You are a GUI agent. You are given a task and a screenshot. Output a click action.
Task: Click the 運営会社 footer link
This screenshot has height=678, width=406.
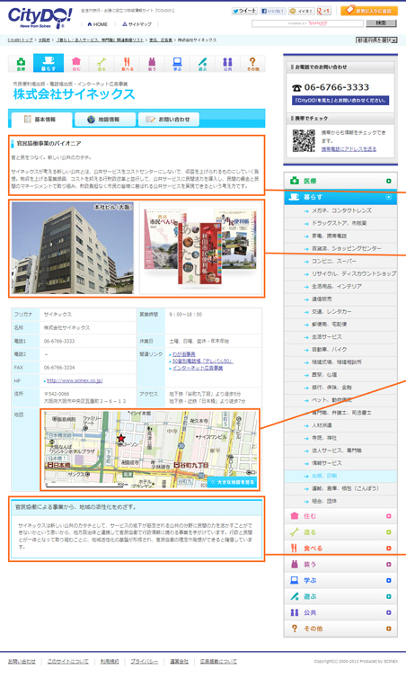(179, 662)
